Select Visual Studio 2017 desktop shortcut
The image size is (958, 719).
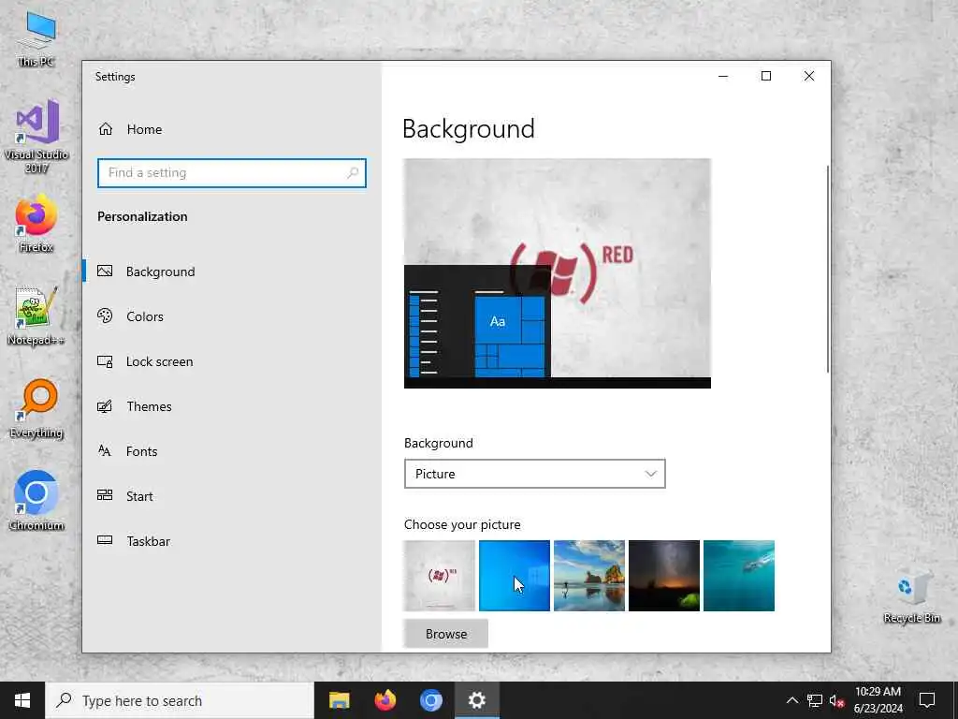pos(36,136)
